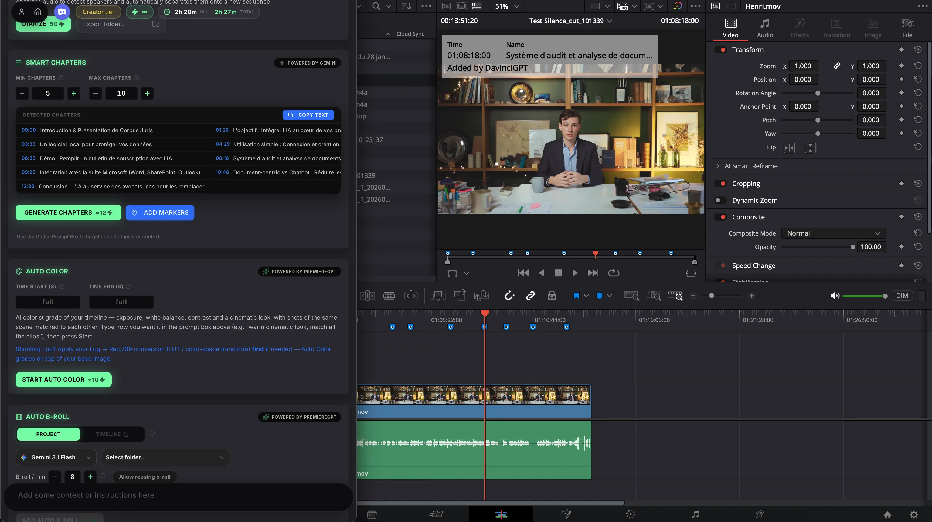
Task: Open marker color dropdown arrow
Action: click(609, 296)
